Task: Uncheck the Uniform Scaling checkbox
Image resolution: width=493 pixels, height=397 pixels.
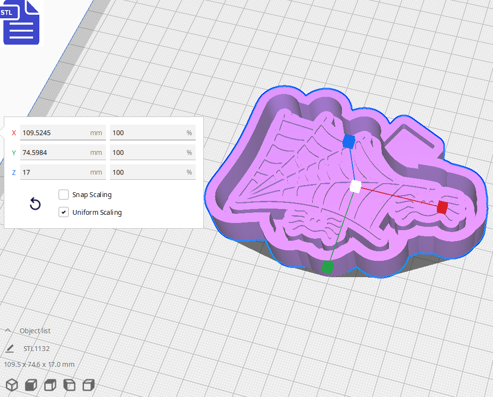Action: tap(63, 212)
